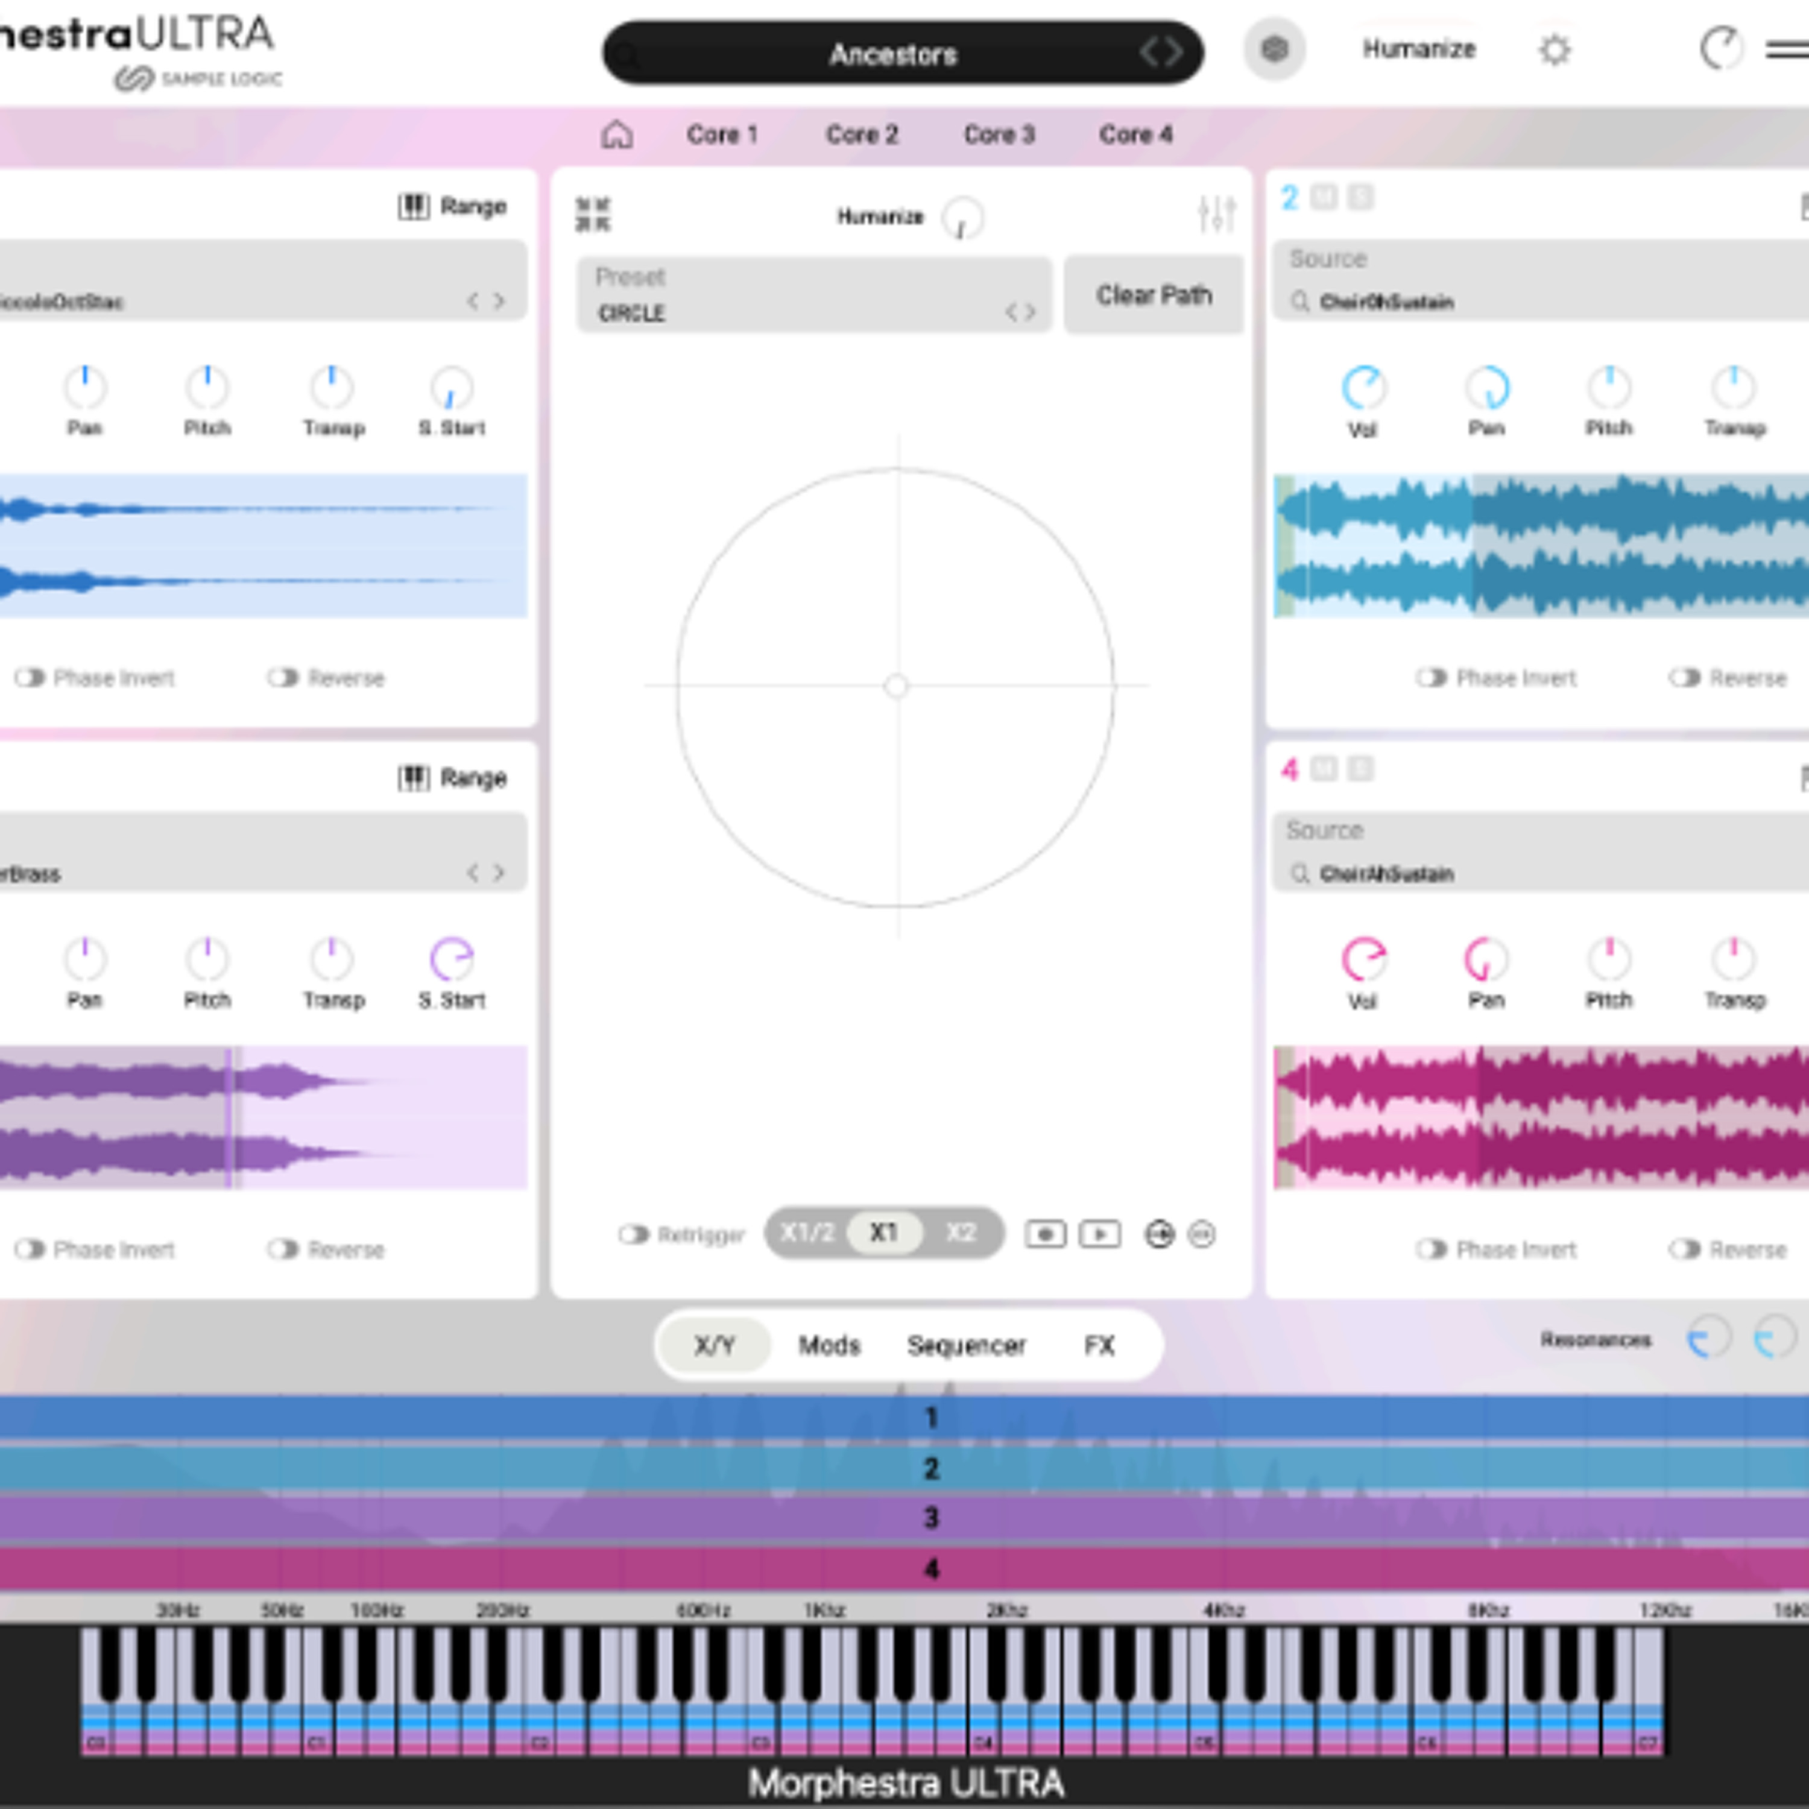Open the Sequencer tab
Image resolution: width=1809 pixels, height=1809 pixels.
point(965,1345)
